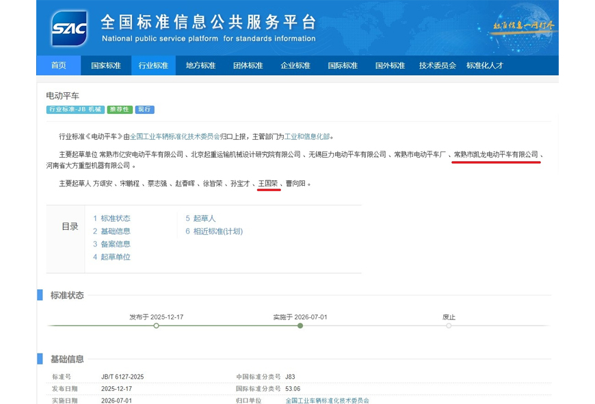The height and width of the screenshot is (404, 595).
Task: Click the 实施于 2026-07-01 timeline marker
Action: click(300, 326)
